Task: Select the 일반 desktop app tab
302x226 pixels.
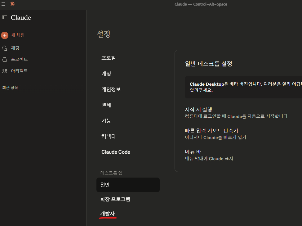Action: coord(128,185)
